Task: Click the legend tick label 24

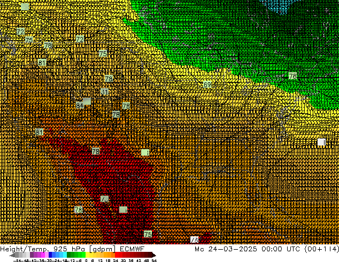Action: 115,260
